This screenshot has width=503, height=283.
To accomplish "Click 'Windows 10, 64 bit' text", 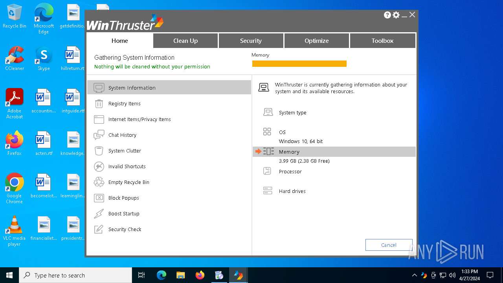I will pyautogui.click(x=301, y=141).
